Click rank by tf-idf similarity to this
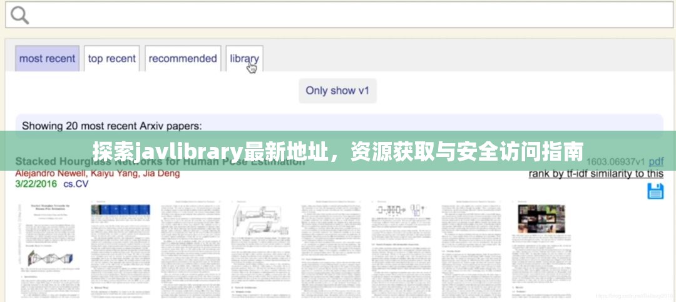Viewport: 676px width, 302px height. [596, 174]
